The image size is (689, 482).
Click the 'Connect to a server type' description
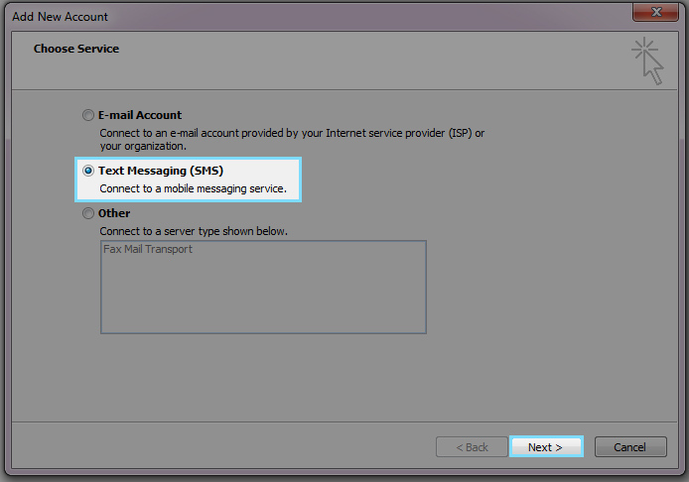pos(194,231)
